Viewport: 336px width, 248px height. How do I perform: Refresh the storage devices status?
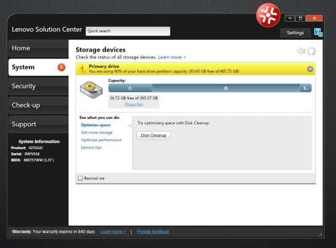point(311,51)
